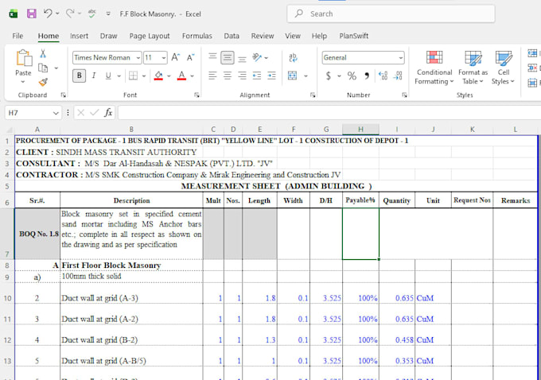Viewport: 541px width, 380px height.
Task: Open Fill Color dropdown arrow
Action: click(x=169, y=76)
